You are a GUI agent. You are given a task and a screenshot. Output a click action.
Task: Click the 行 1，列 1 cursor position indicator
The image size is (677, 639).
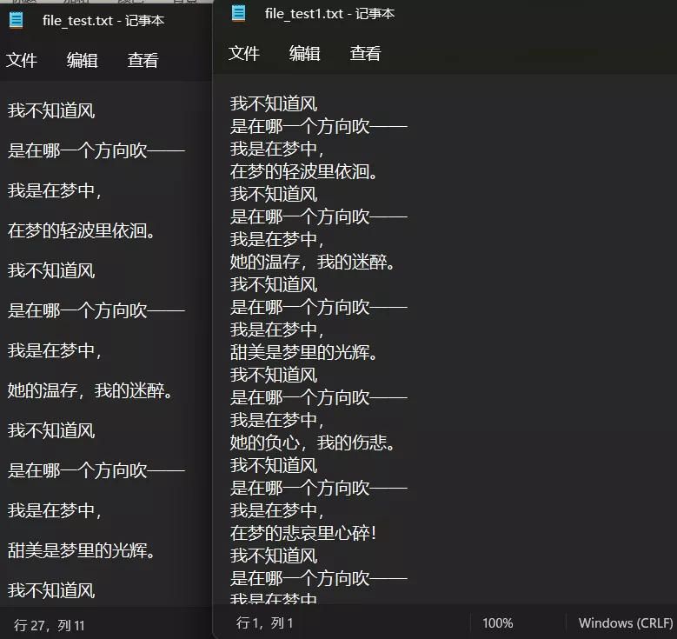[265, 623]
